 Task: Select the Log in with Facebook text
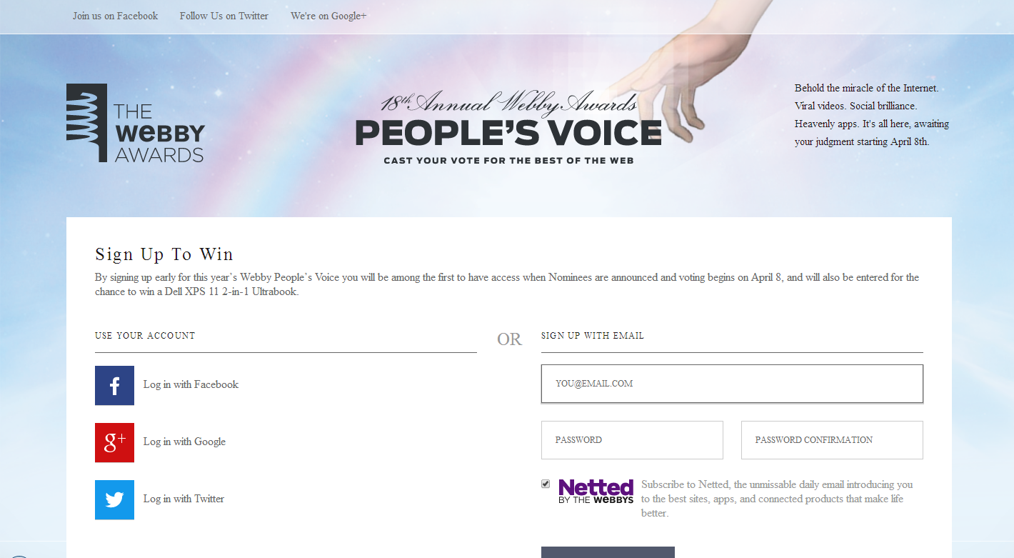pyautogui.click(x=191, y=384)
